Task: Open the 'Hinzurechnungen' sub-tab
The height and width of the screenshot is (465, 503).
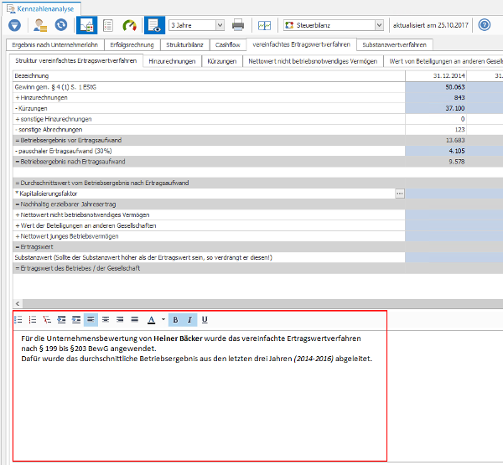Action: (172, 61)
